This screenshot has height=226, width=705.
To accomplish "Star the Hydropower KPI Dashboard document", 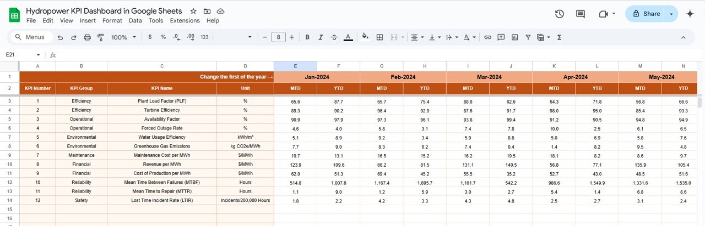I will pyautogui.click(x=193, y=11).
